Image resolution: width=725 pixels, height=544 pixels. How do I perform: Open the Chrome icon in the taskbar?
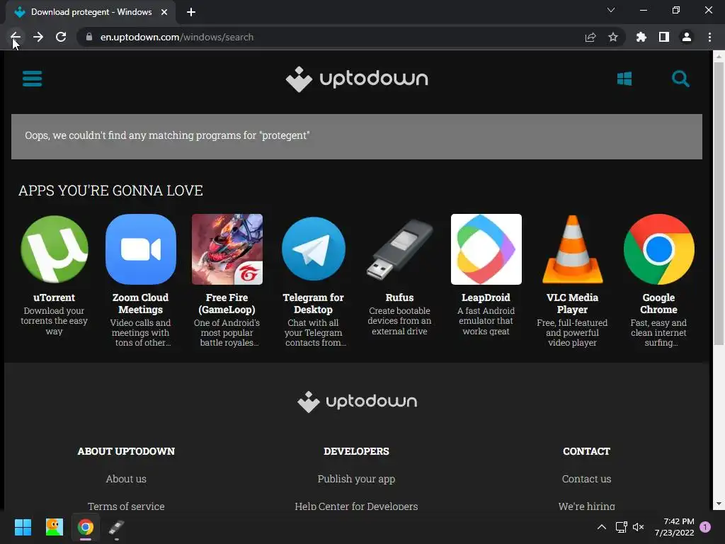(x=86, y=527)
